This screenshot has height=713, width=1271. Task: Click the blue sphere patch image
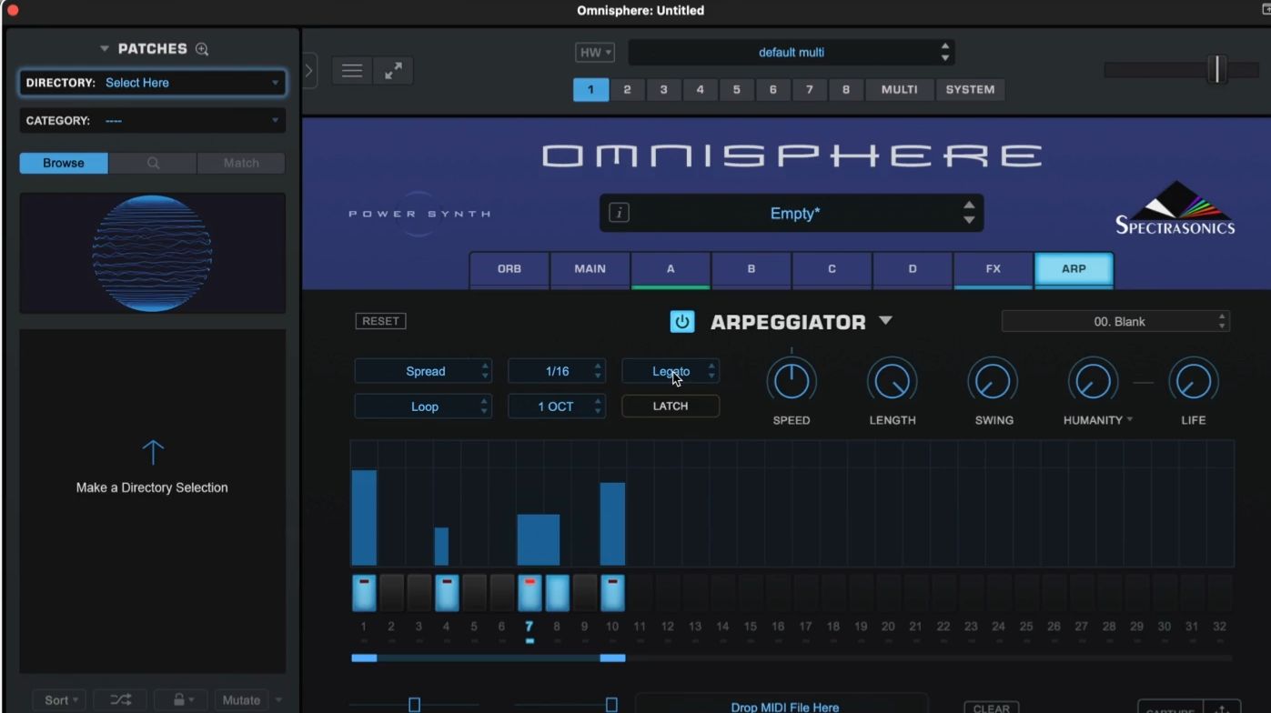click(x=153, y=253)
